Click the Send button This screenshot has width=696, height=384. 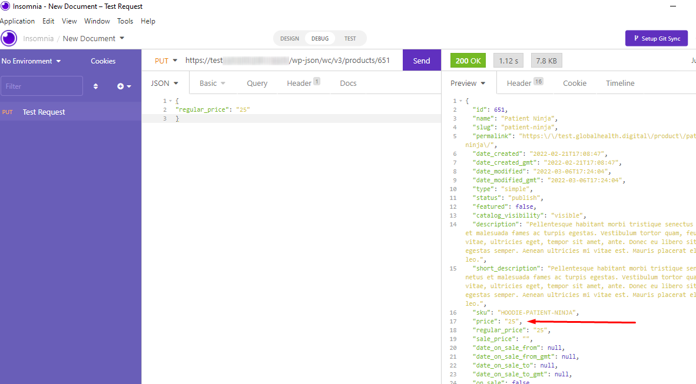422,60
